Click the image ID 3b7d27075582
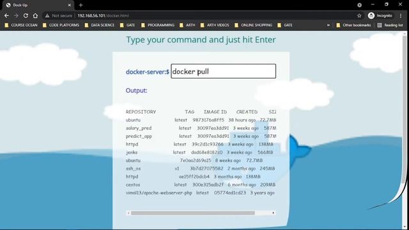Image resolution: width=409 pixels, height=230 pixels. pyautogui.click(x=206, y=169)
